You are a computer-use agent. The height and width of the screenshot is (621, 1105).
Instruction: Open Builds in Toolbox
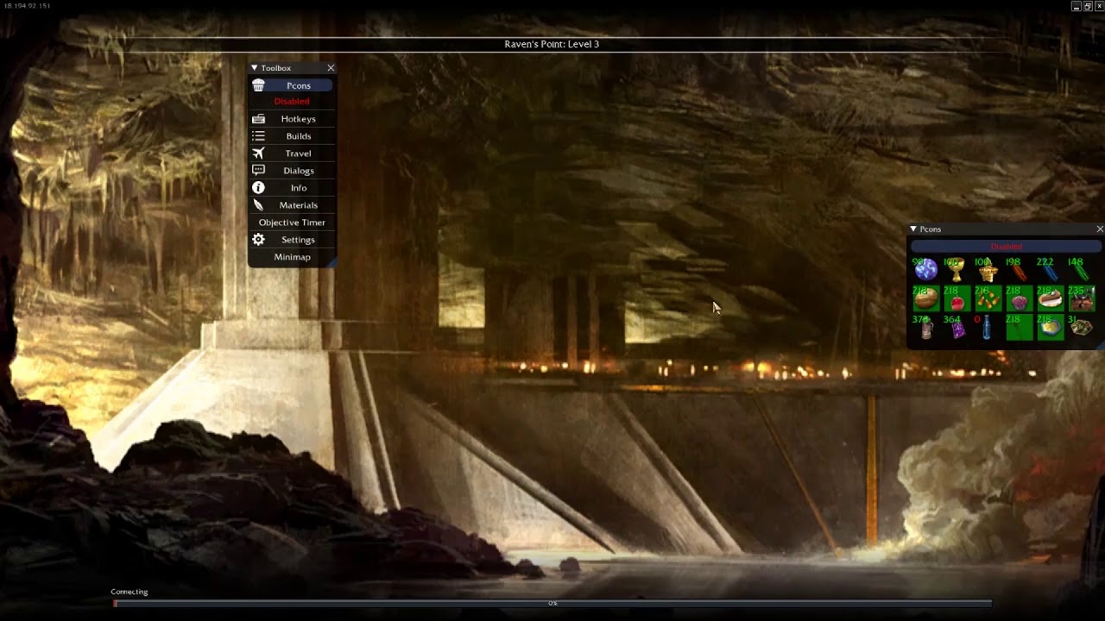point(292,136)
